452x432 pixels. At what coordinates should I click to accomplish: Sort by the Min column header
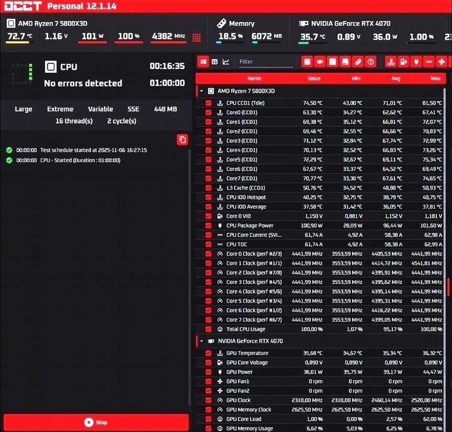(356, 78)
